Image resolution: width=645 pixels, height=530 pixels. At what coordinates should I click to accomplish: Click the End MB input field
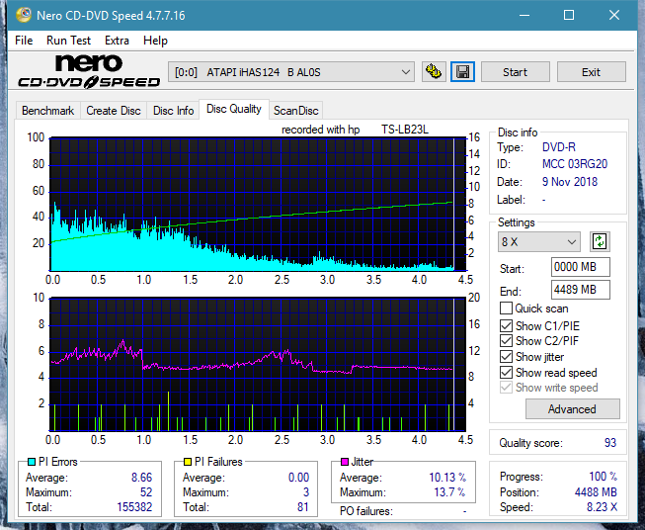[x=580, y=290]
